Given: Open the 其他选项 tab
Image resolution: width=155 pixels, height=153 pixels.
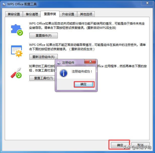Looking at the screenshot, I should click(x=86, y=14).
